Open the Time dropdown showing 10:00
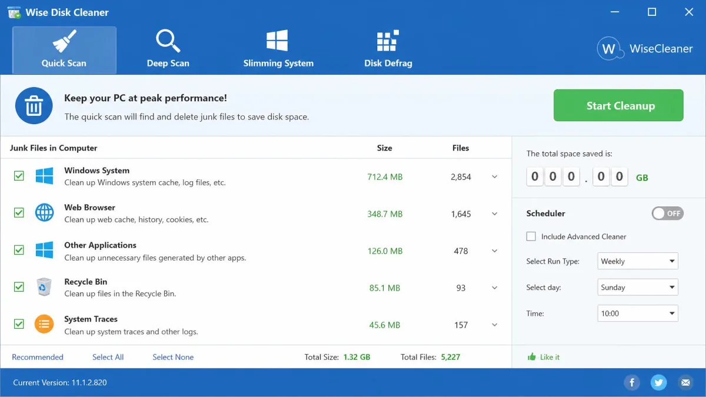 638,313
